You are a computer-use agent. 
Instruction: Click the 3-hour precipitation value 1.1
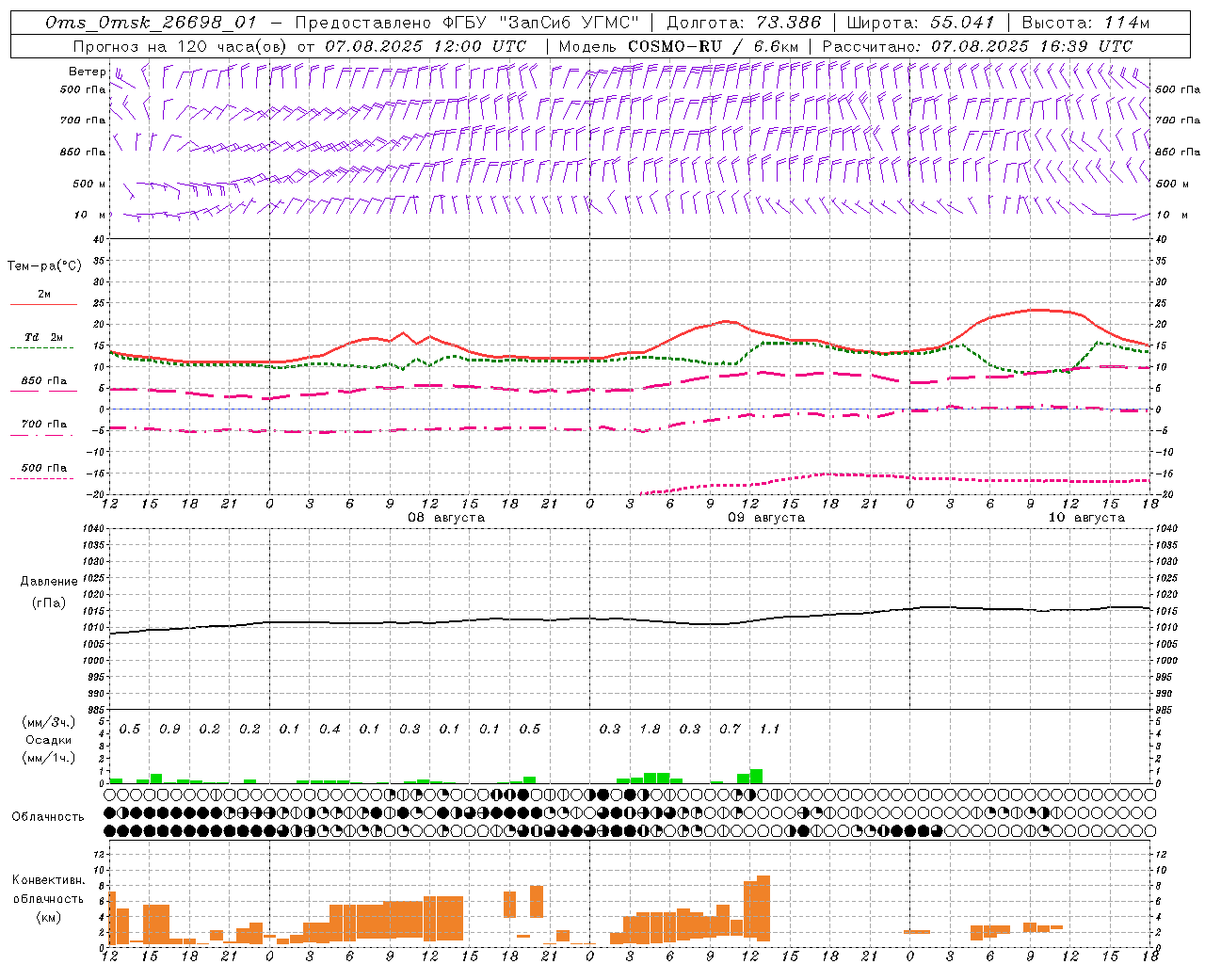click(769, 729)
